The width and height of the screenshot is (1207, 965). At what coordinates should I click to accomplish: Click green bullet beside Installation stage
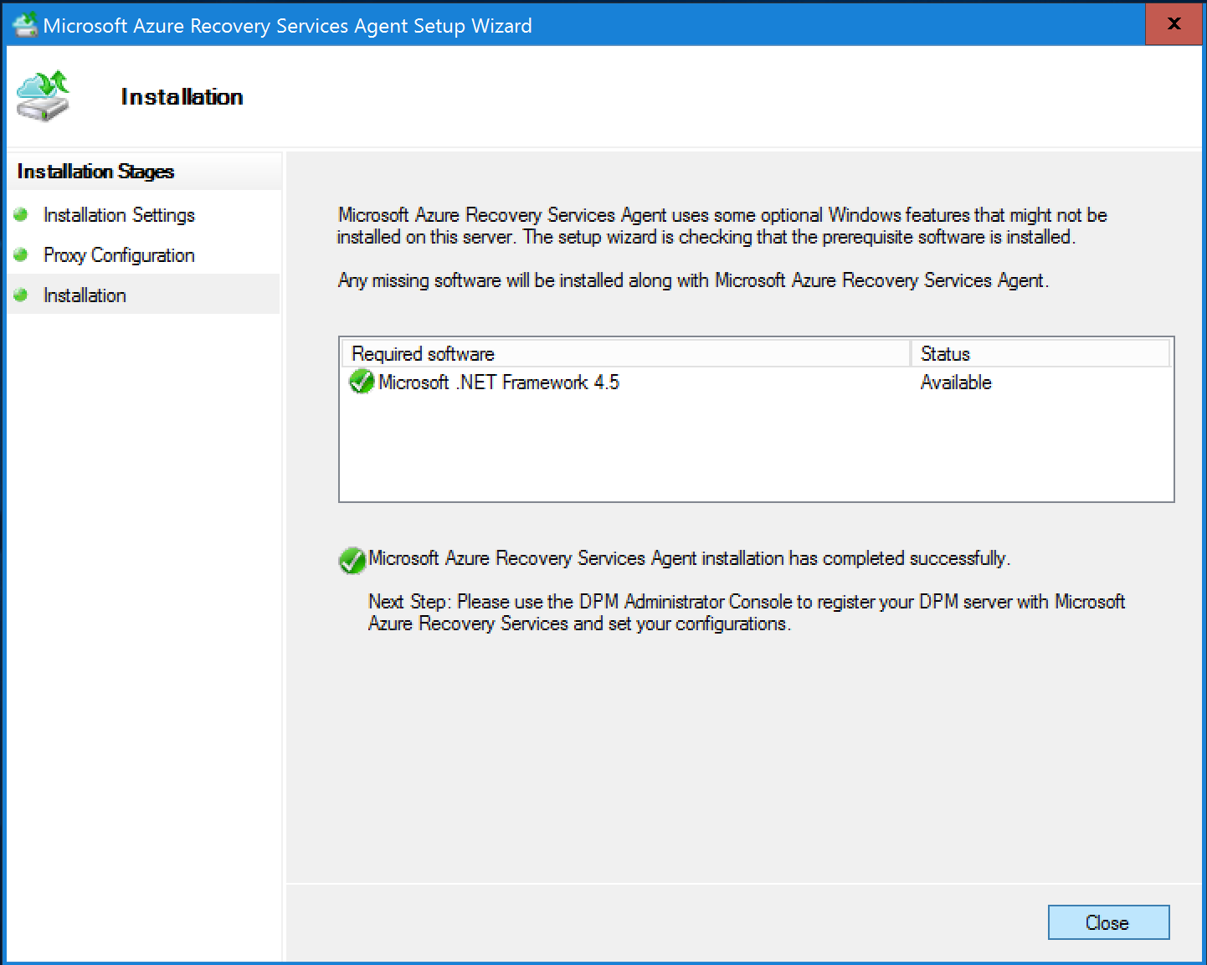point(21,295)
